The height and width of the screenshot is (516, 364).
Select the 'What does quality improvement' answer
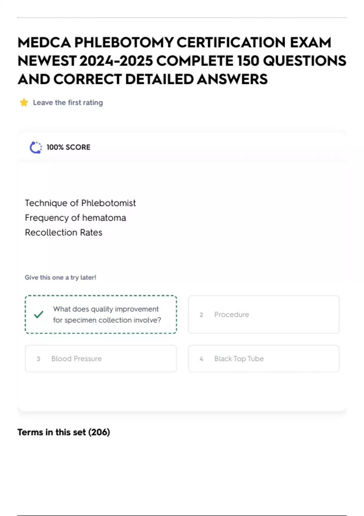107,314
